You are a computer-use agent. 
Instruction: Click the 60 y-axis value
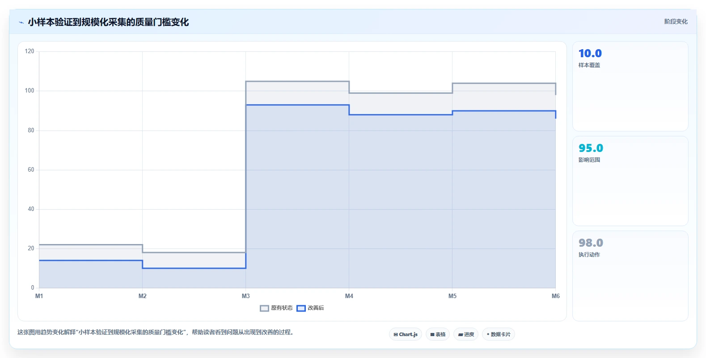tap(31, 170)
